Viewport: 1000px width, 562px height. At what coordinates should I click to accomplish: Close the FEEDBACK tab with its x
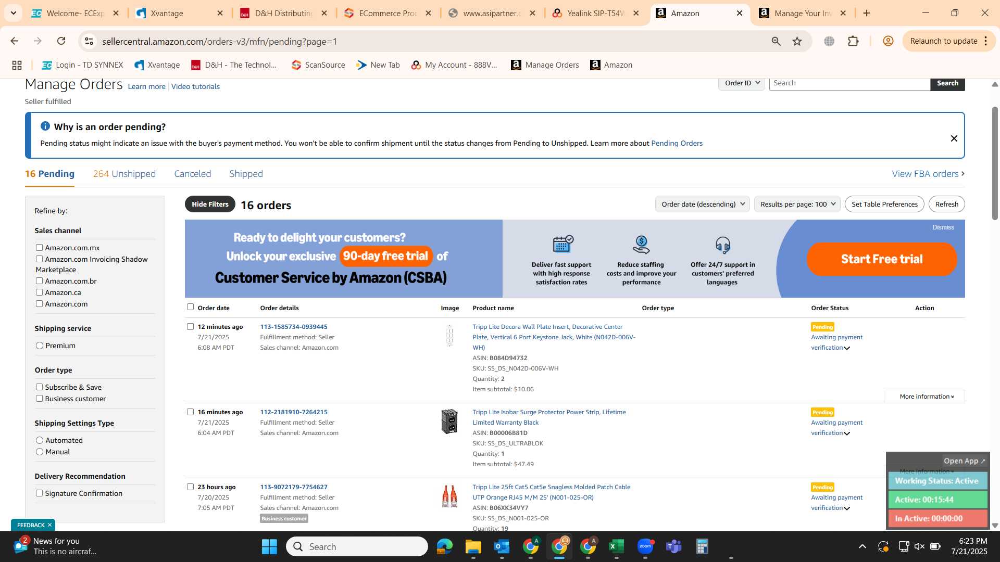click(x=49, y=525)
